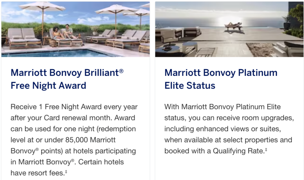Select the Free Night Award description paragraph
This screenshot has height=180, width=304.
coord(74,140)
